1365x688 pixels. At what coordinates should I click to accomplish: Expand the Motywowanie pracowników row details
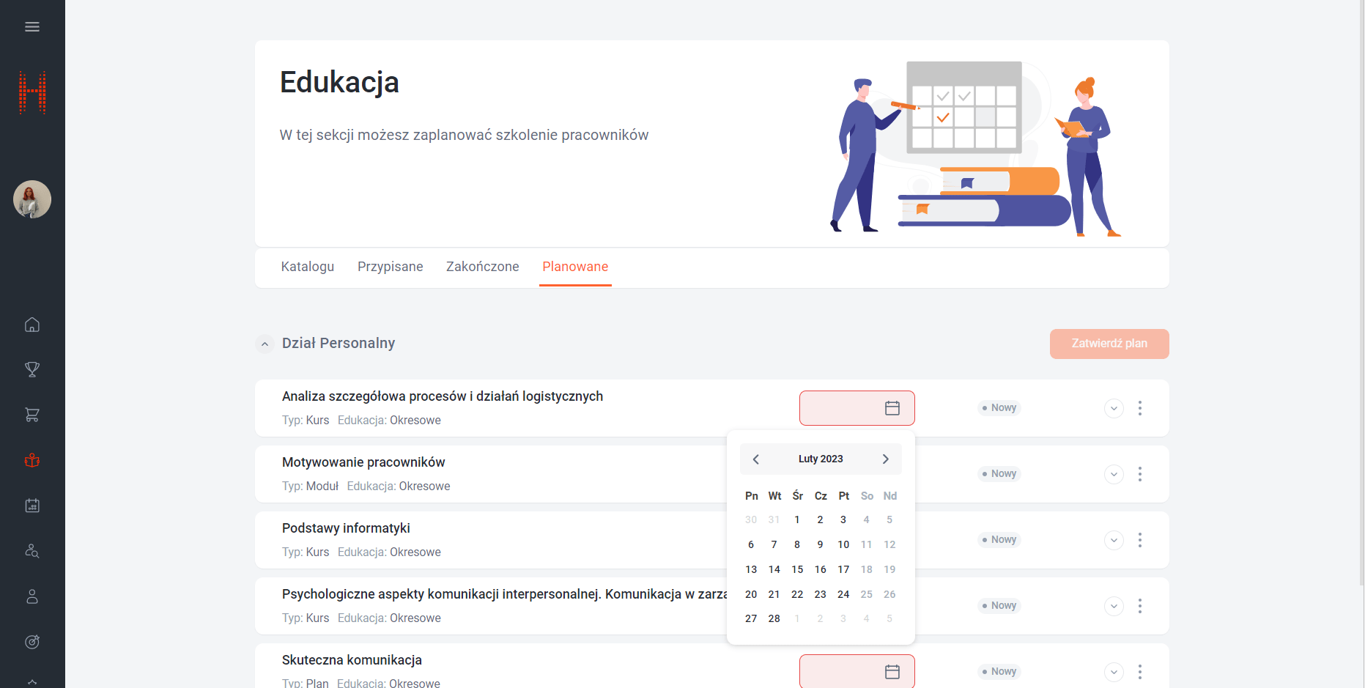click(x=1114, y=474)
